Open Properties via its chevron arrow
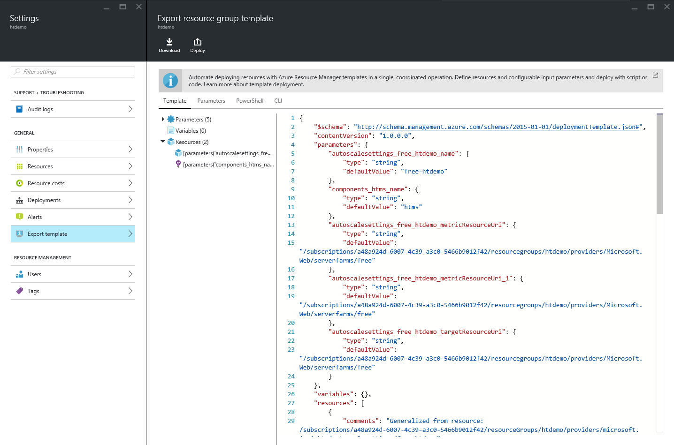 130,149
